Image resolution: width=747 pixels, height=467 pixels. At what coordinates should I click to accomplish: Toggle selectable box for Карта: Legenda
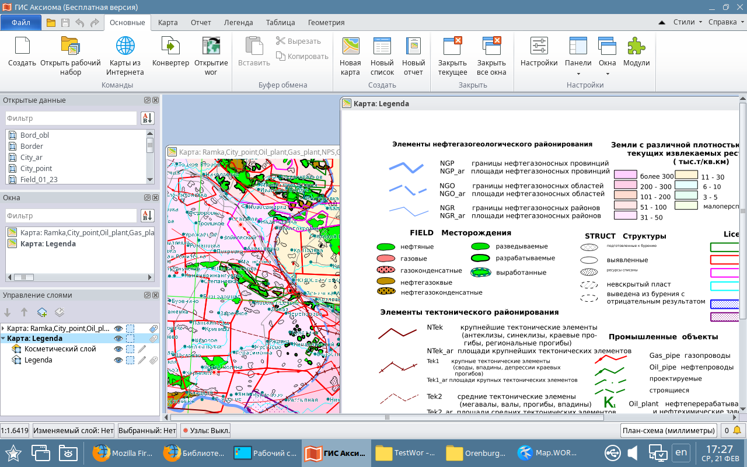[130, 339]
